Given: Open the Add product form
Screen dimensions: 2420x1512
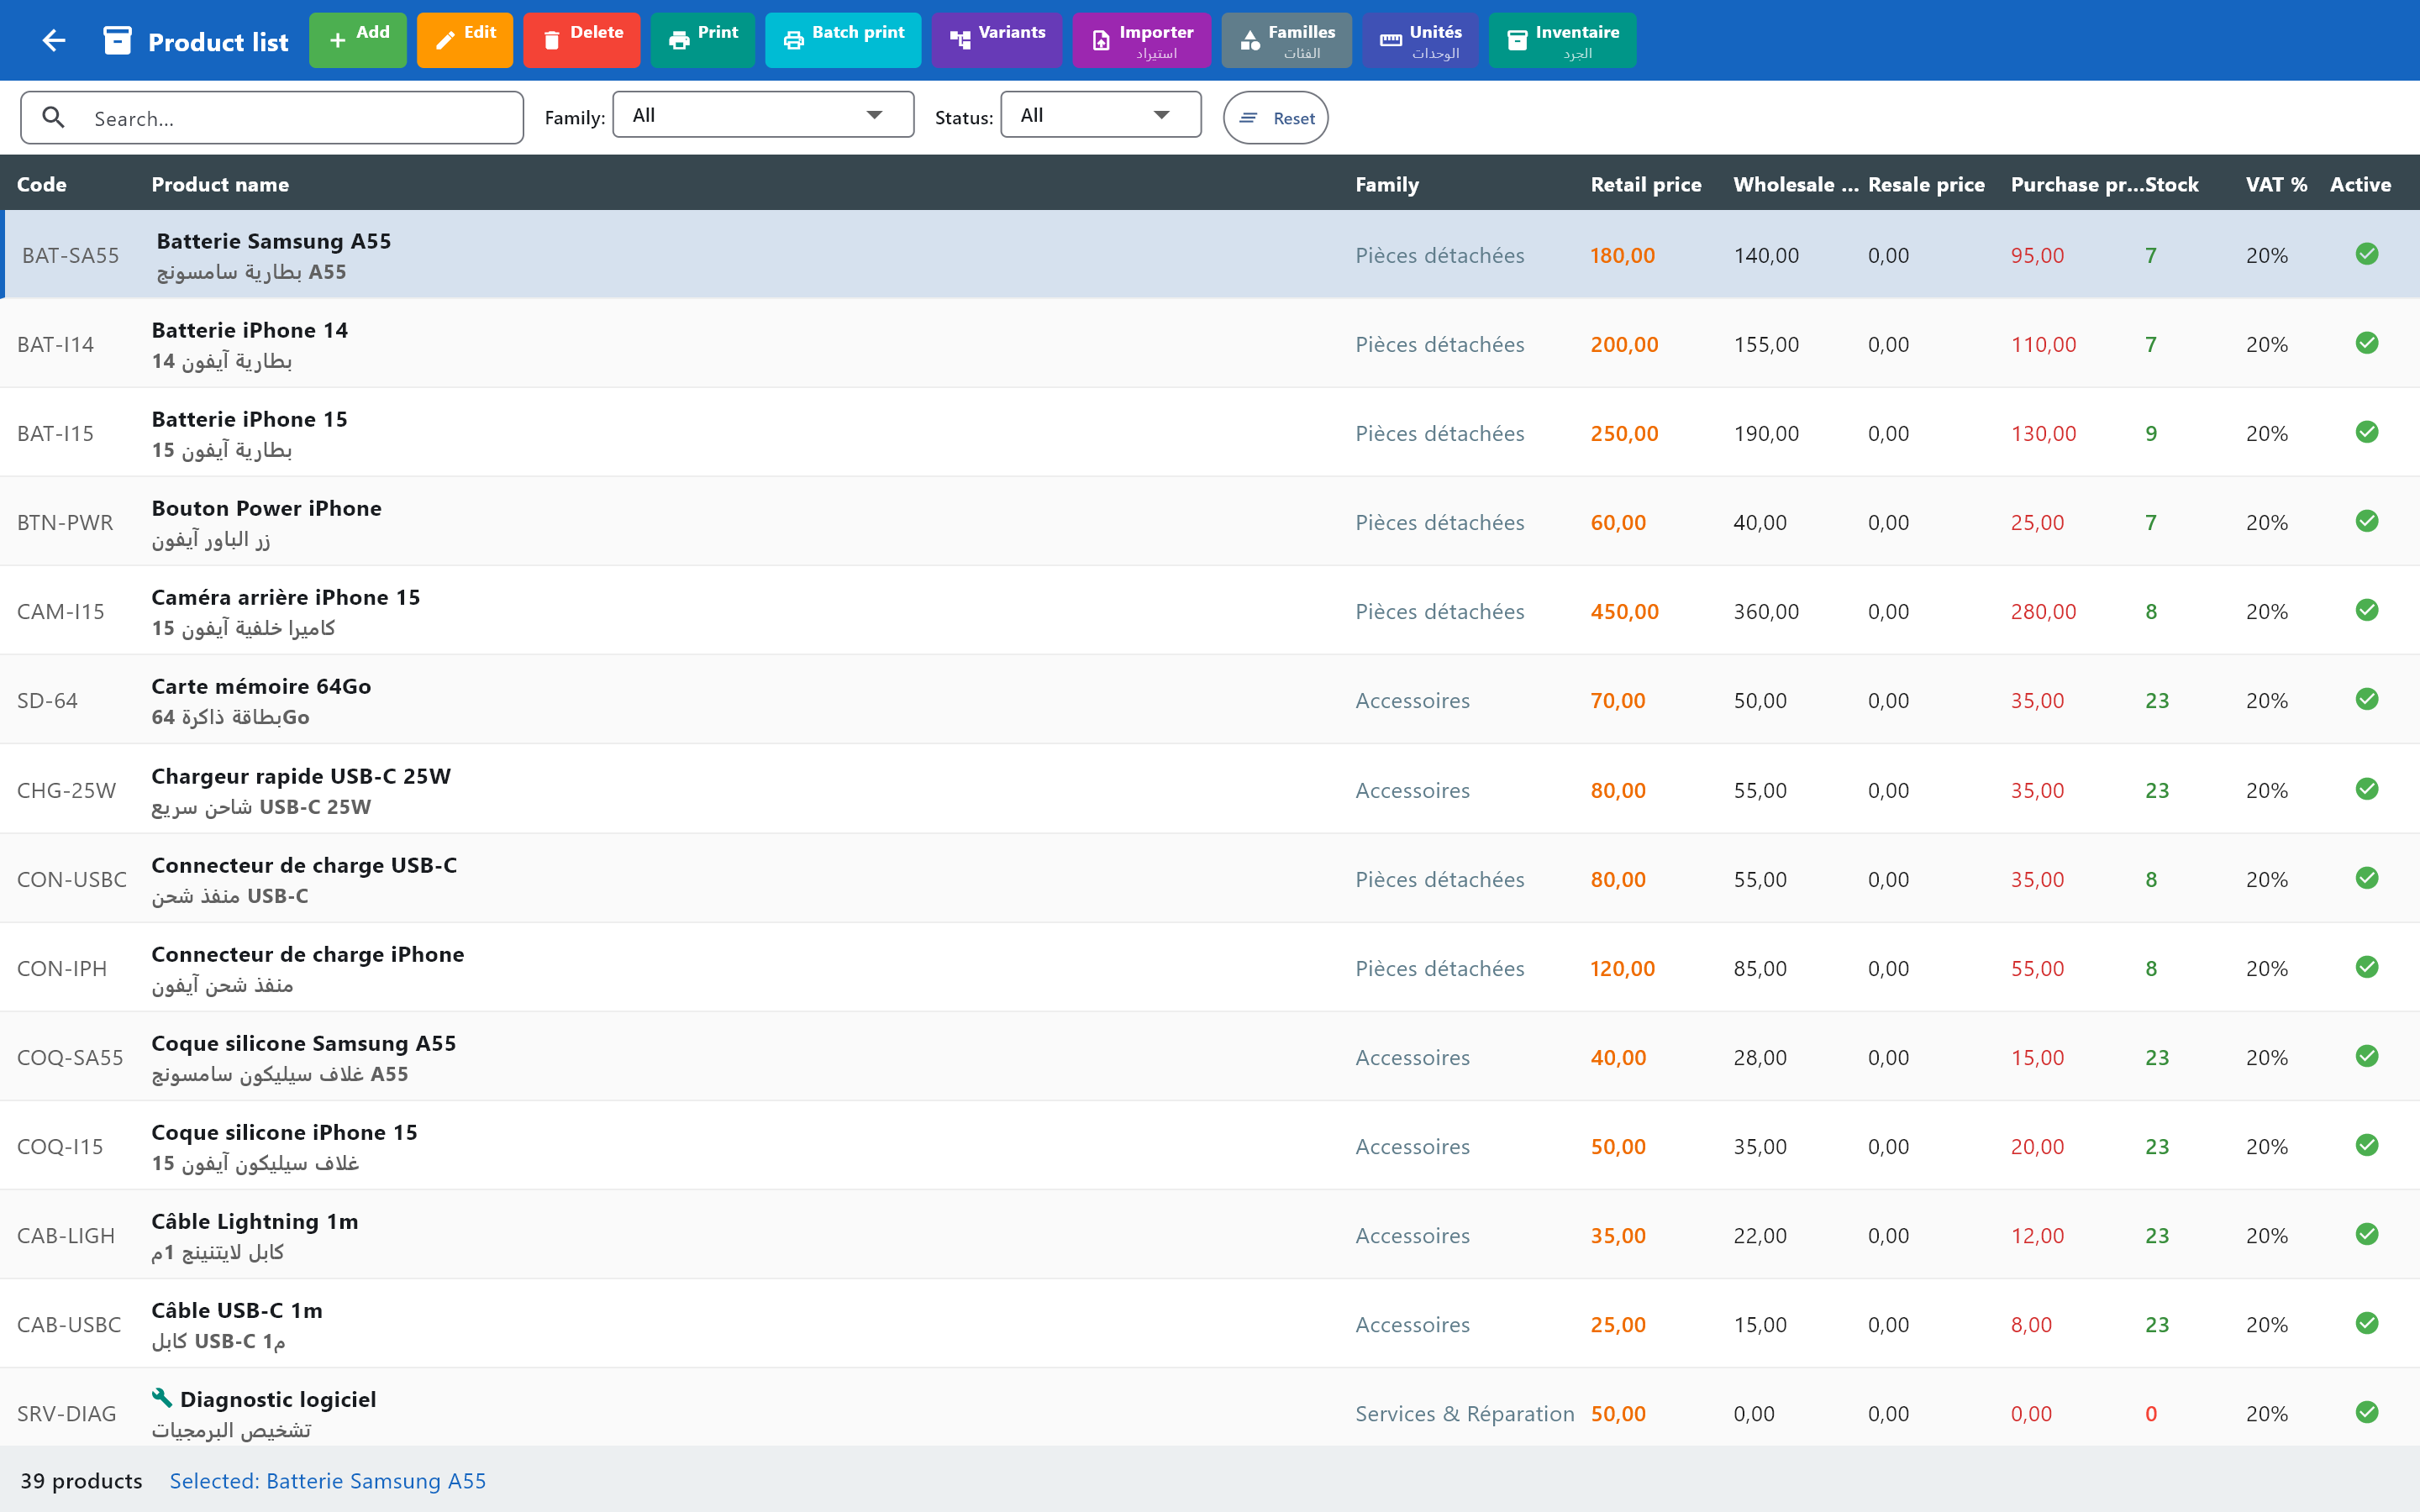Looking at the screenshot, I should click(357, 40).
